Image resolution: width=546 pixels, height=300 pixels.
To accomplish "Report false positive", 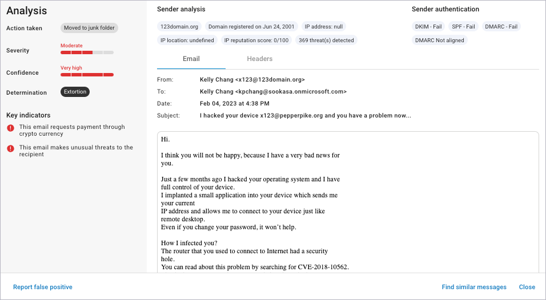I will pos(43,287).
